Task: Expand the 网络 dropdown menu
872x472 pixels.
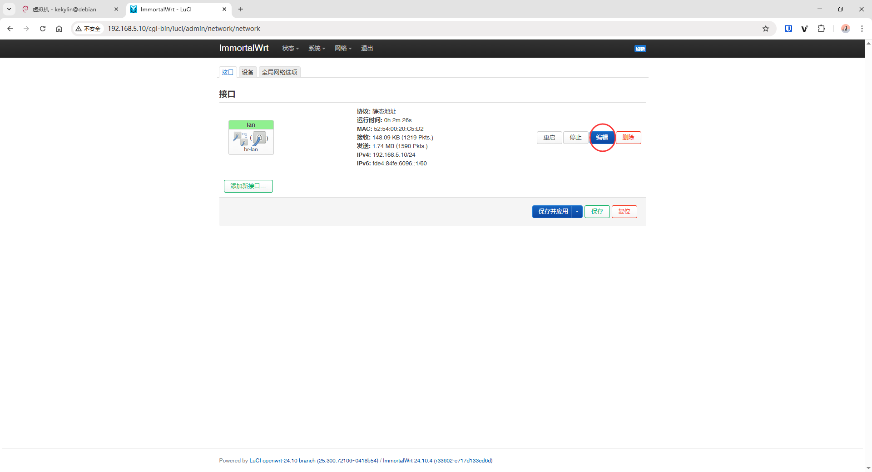Action: point(343,48)
